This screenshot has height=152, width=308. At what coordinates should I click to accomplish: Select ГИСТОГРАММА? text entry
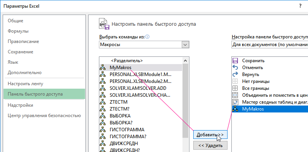128,136
